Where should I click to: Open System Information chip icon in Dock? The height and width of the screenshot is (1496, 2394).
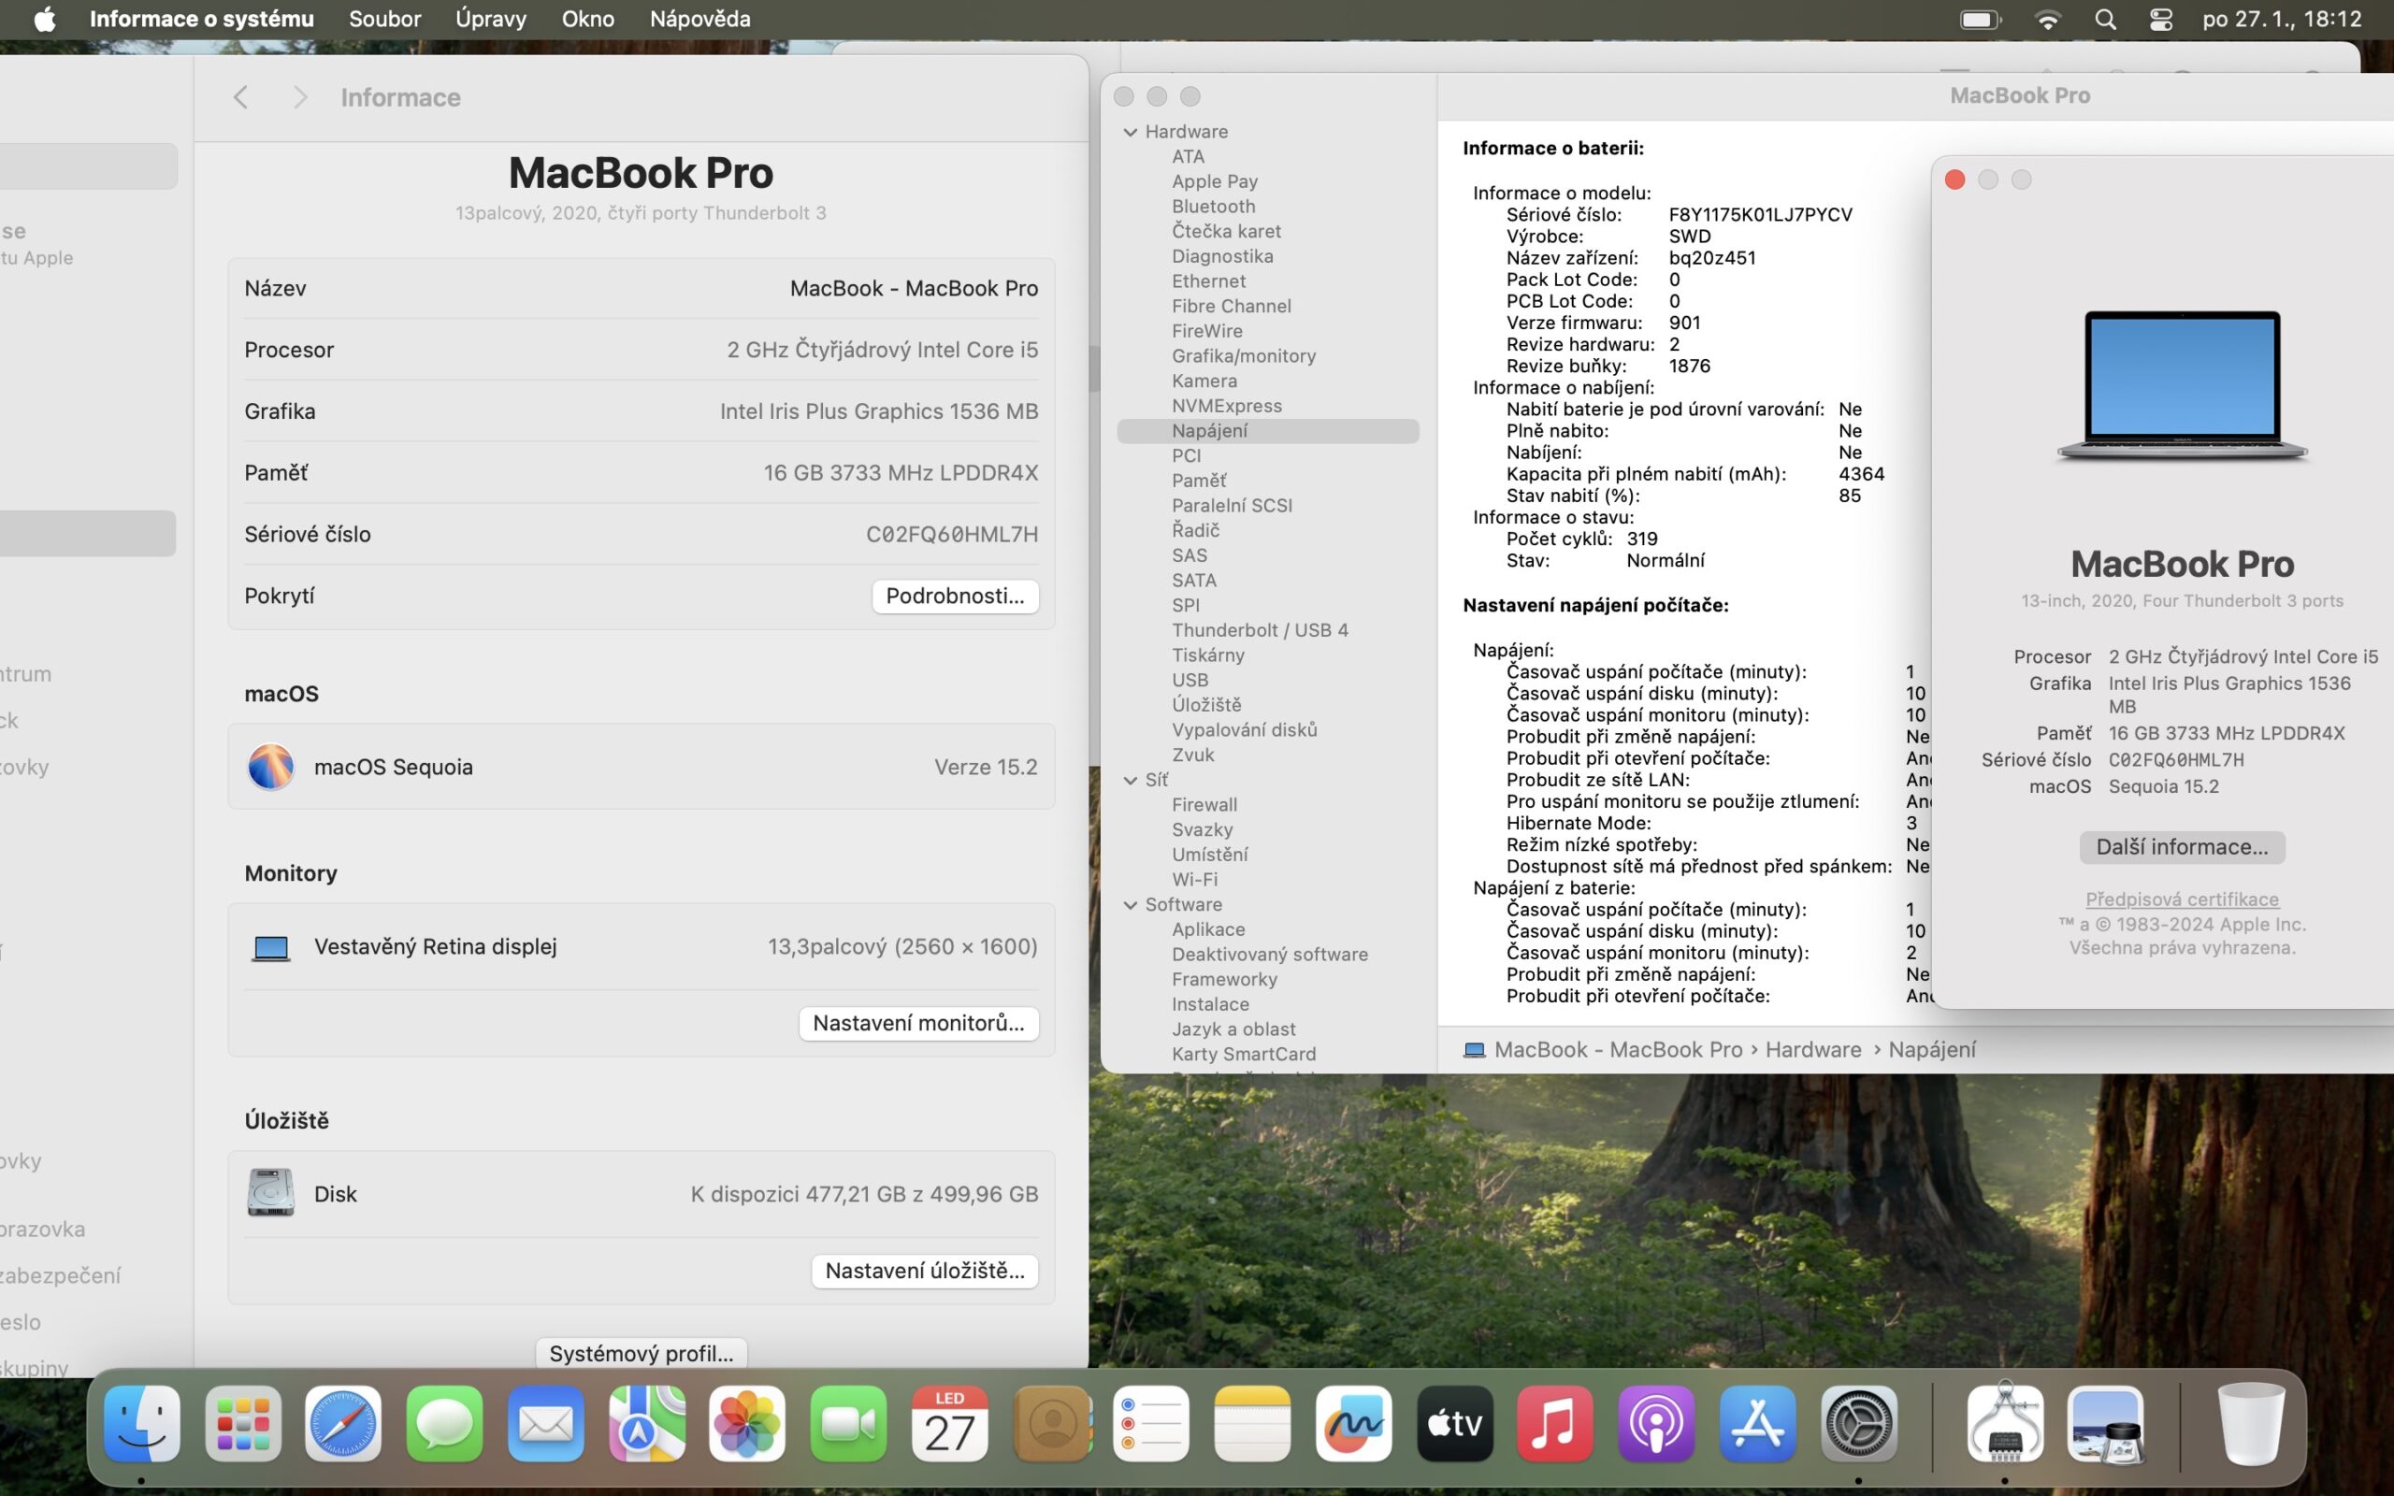(x=2004, y=1424)
